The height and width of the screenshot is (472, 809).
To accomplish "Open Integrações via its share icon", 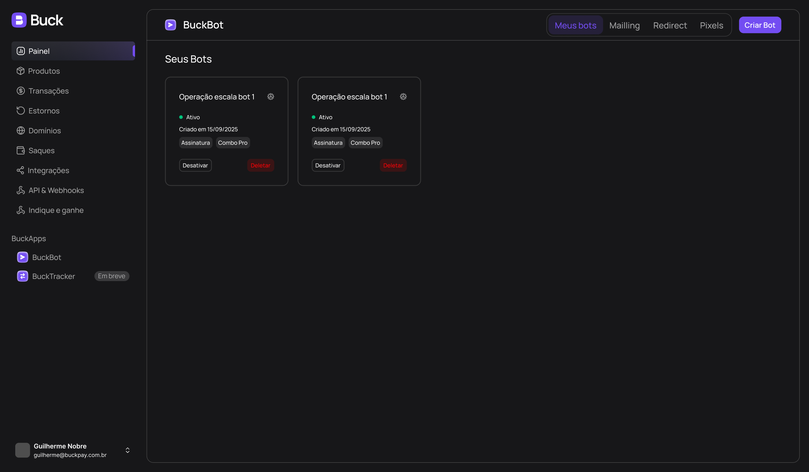I will [x=21, y=170].
